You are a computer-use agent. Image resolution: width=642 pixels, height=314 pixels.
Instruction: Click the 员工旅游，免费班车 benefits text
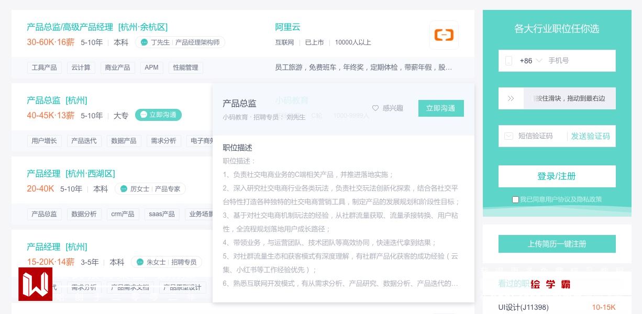[x=363, y=68]
